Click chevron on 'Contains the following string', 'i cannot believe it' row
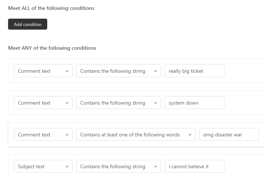This screenshot has height=177, width=264. click(155, 167)
